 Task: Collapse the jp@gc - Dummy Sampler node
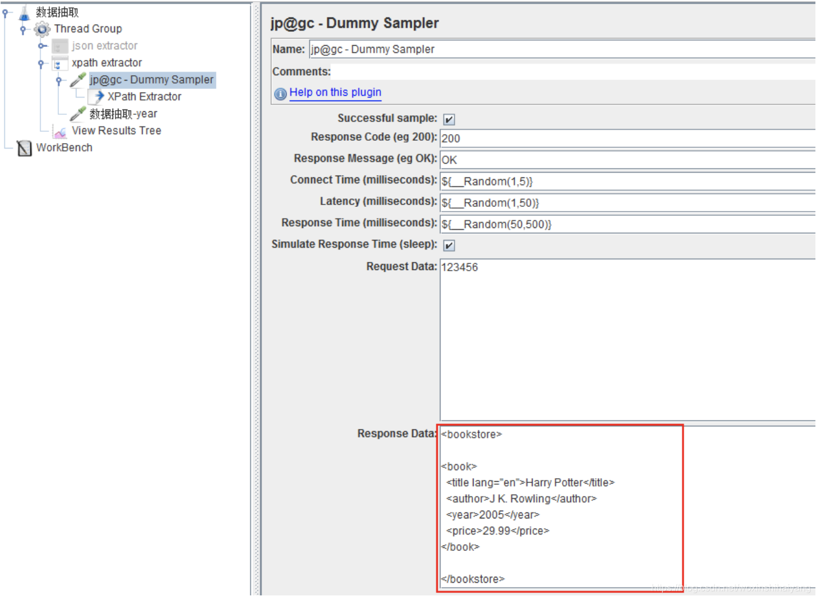59,80
